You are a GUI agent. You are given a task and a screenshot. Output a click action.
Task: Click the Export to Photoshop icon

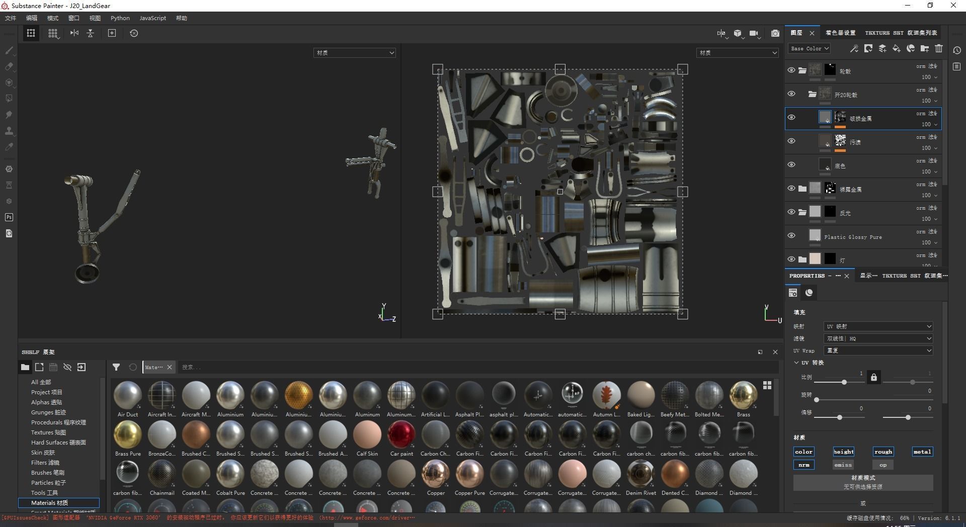9,217
